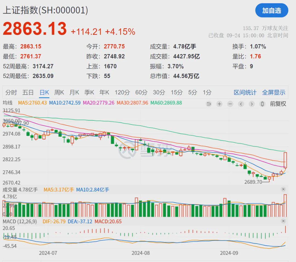Add stock via 加自选 button

point(272,10)
